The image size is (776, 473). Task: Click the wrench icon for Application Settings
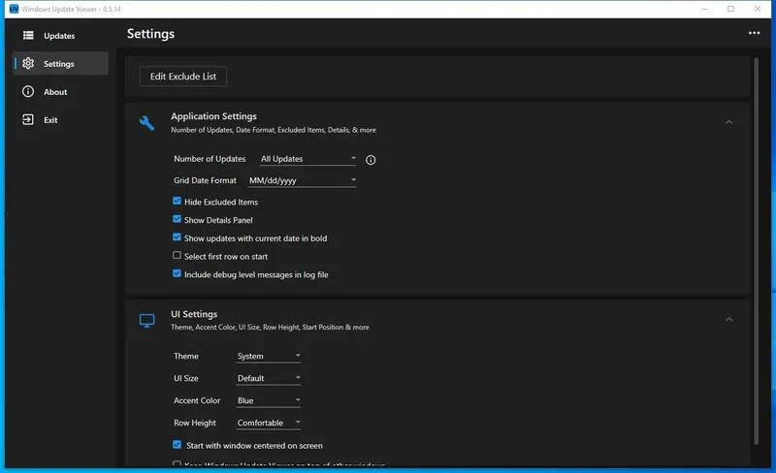(x=147, y=123)
